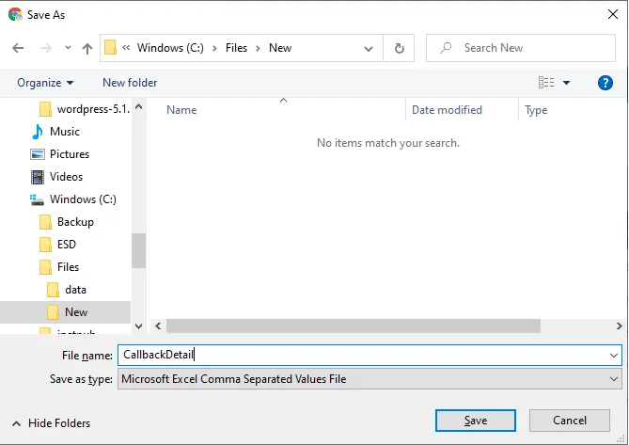This screenshot has height=445, width=629.
Task: Close the Save As dialog
Action: point(613,14)
